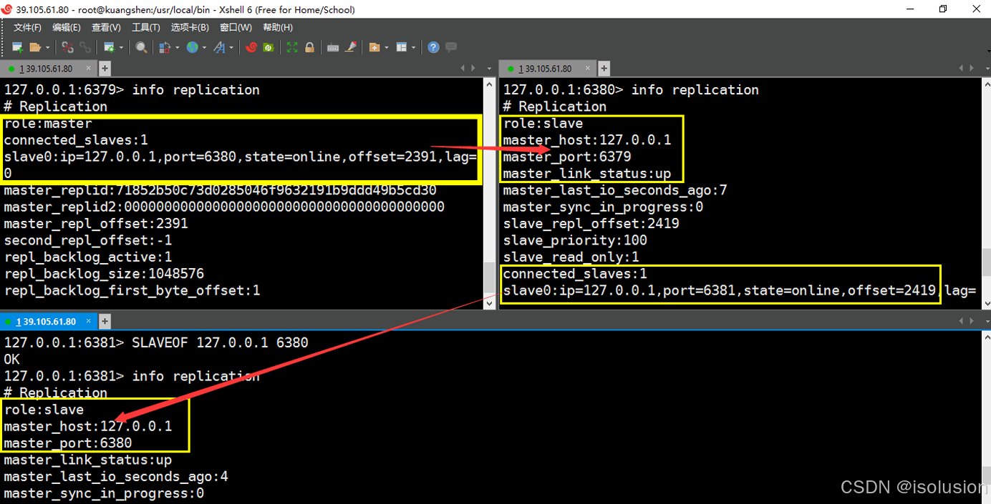Click the New session toolbar icon

click(x=17, y=47)
